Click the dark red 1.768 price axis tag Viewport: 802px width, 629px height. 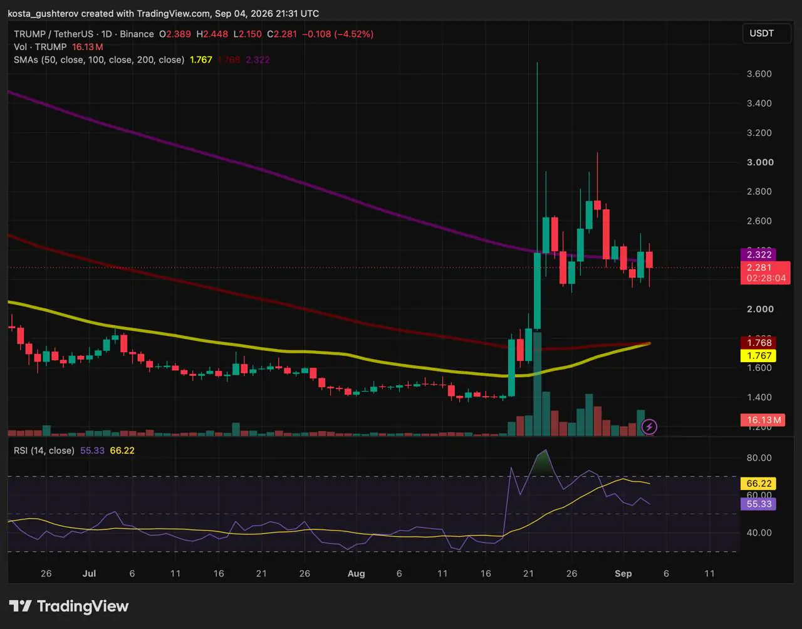[758, 343]
